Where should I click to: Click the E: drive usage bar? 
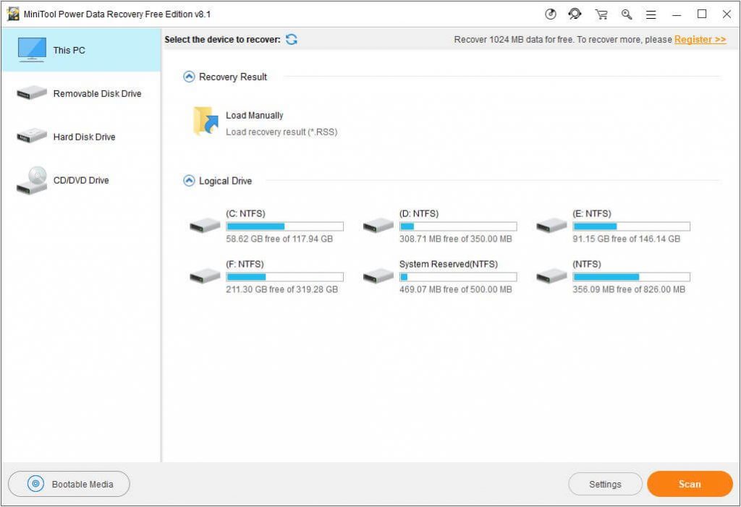[631, 226]
